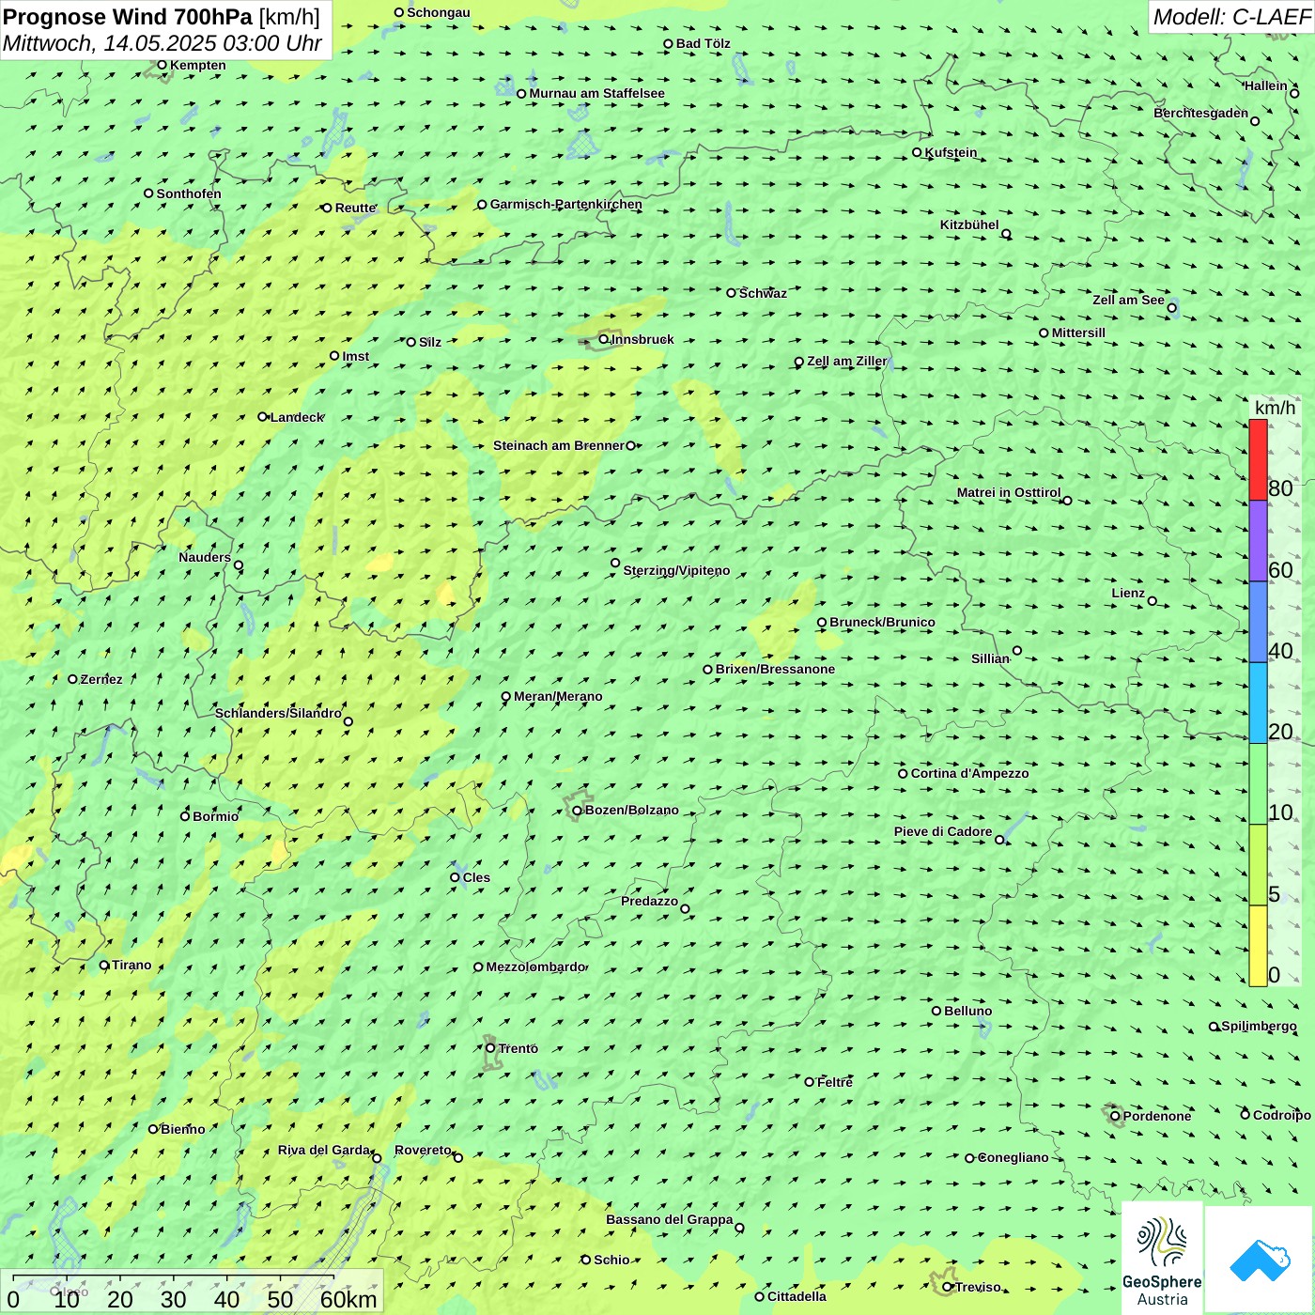Click the date Mittwoch, 14.05.2025 03:00 Uhr
Viewport: 1315px width, 1315px height.
pos(162,43)
